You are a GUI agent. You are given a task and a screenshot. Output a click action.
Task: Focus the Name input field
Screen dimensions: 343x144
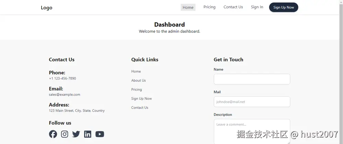252,79
